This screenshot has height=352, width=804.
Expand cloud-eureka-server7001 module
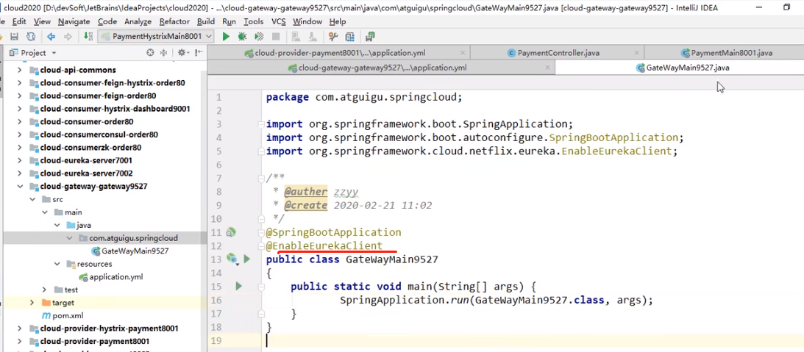[x=19, y=160]
